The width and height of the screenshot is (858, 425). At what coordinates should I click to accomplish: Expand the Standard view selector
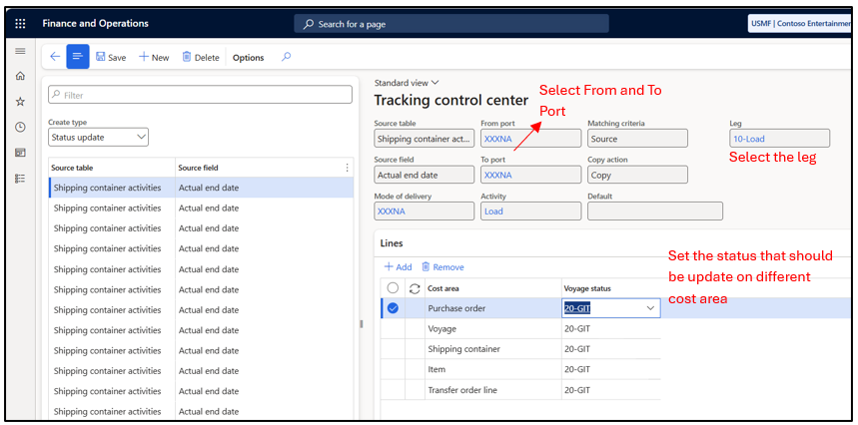point(407,83)
